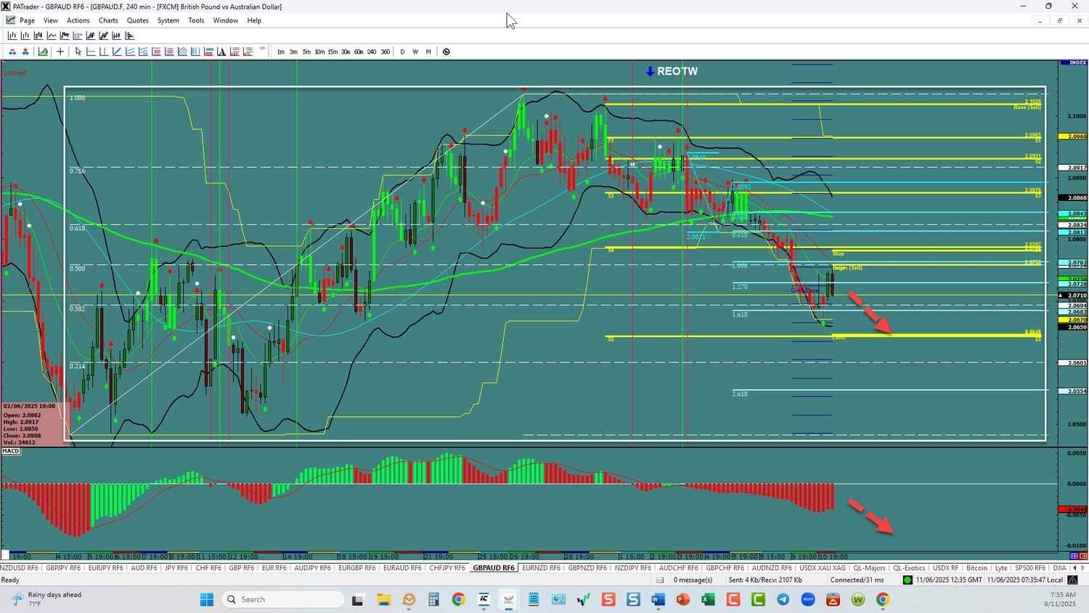Switch to line chart type icon
This screenshot has height=613, width=1089.
(x=52, y=36)
